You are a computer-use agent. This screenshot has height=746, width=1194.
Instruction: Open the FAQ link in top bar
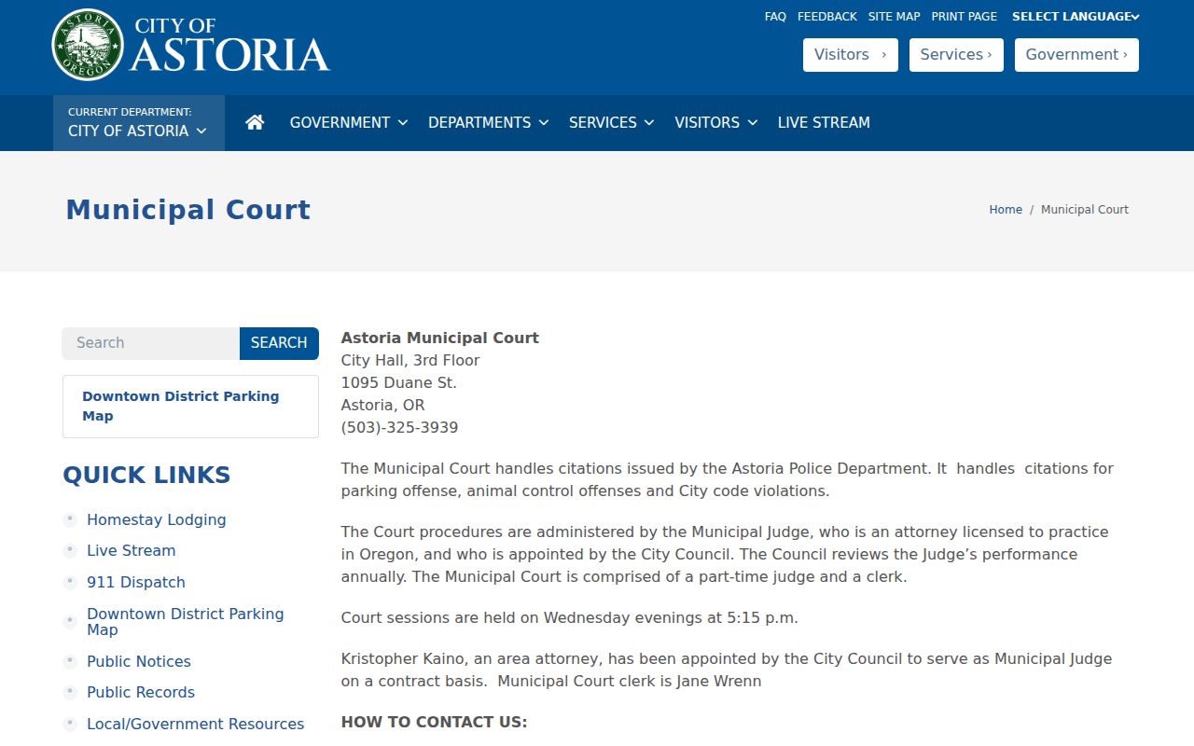point(775,17)
